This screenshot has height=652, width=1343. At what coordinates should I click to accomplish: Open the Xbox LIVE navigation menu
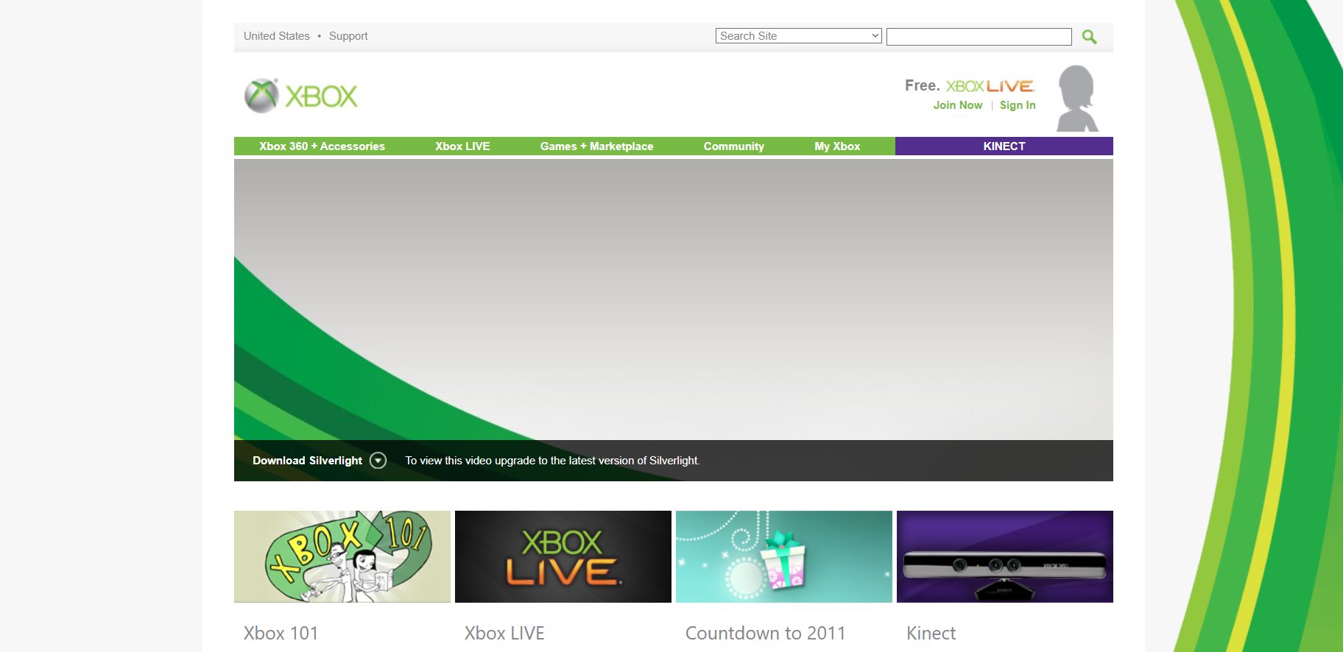462,146
